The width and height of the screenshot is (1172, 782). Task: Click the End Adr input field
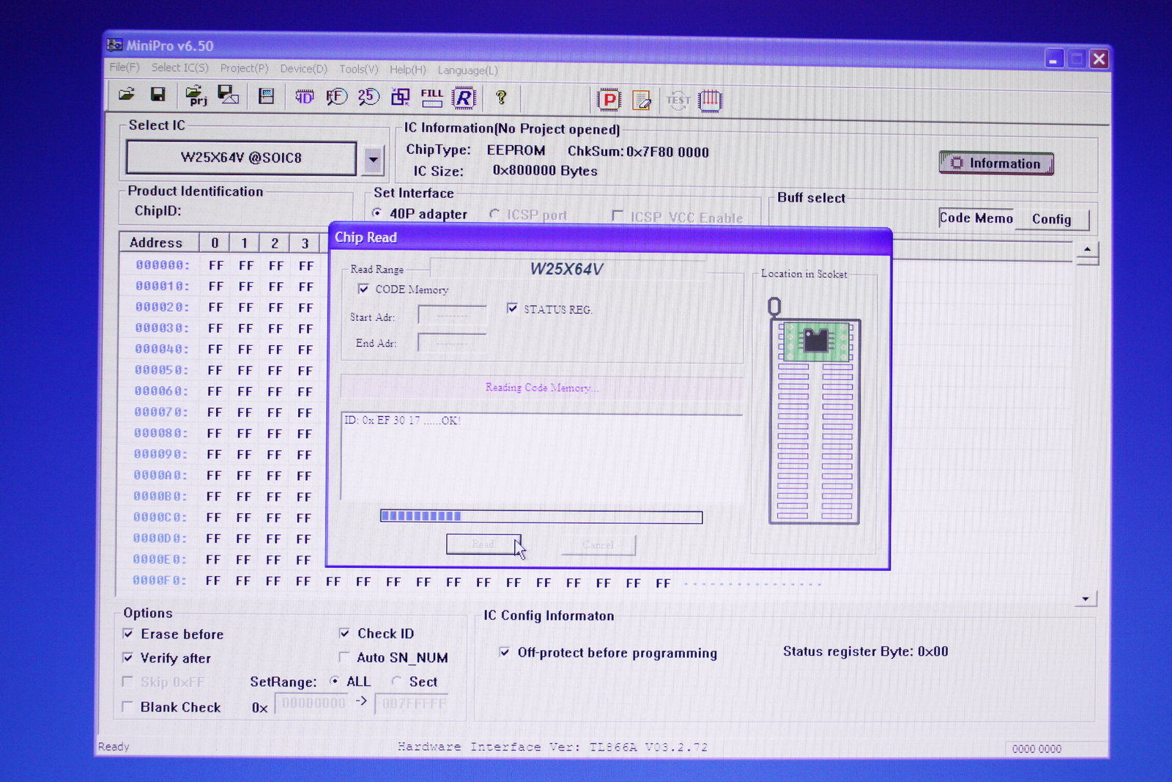point(452,342)
